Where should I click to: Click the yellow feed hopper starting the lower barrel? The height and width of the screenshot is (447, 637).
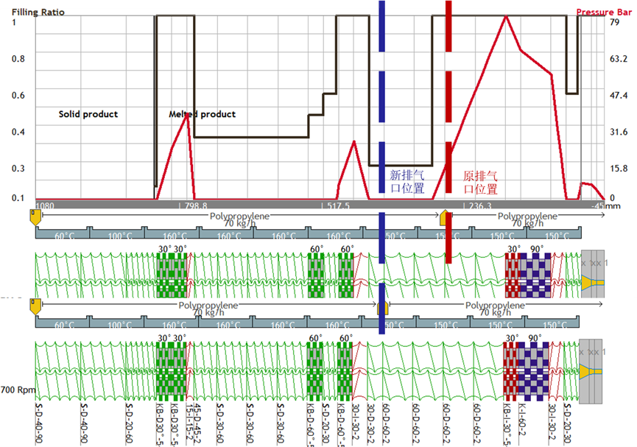pos(35,306)
